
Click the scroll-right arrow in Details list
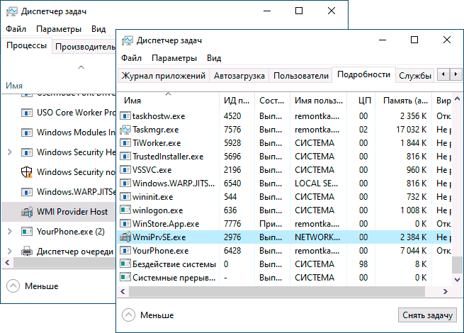point(446,292)
